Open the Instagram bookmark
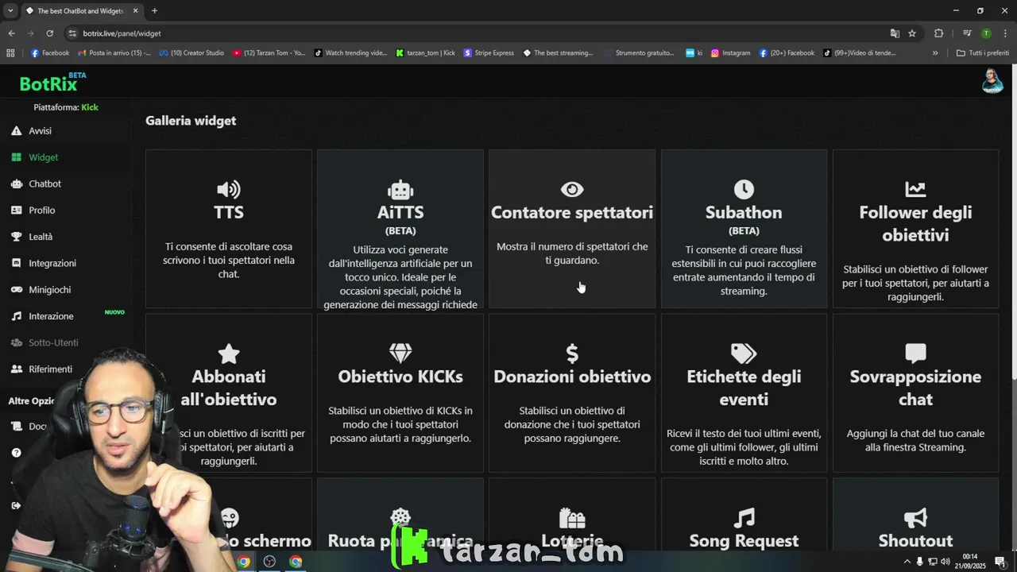 pos(730,53)
